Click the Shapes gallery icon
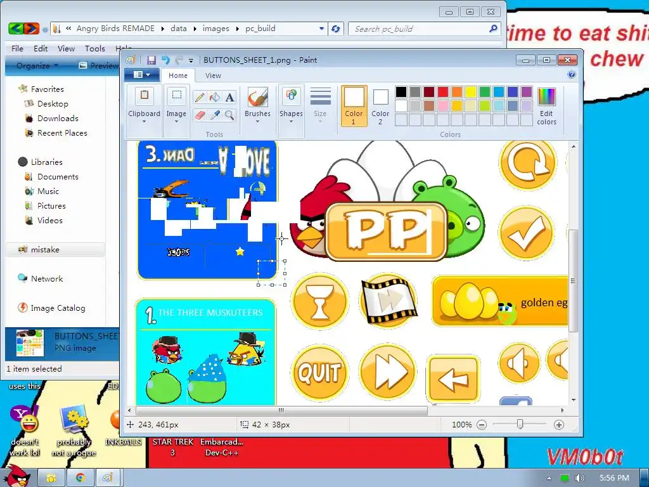 (x=291, y=96)
